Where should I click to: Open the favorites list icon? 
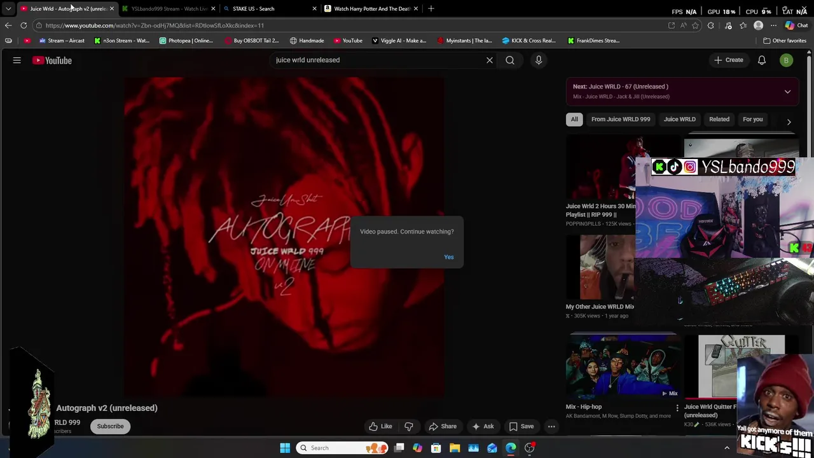pos(743,25)
